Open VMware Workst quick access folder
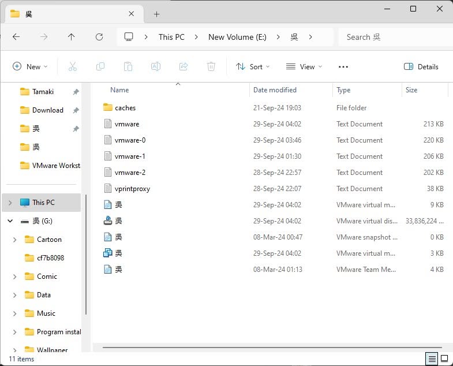This screenshot has width=453, height=366. pyautogui.click(x=51, y=166)
